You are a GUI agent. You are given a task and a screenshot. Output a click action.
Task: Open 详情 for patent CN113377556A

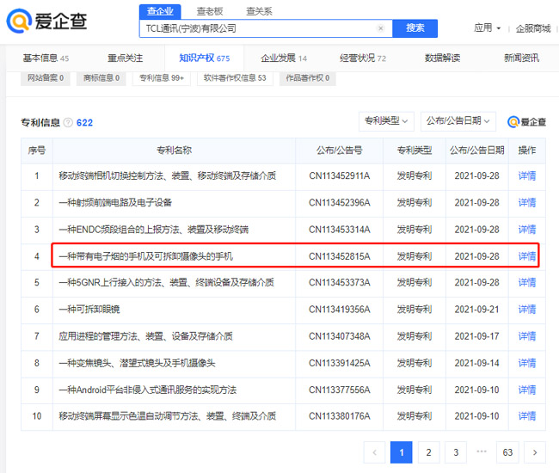[527, 390]
